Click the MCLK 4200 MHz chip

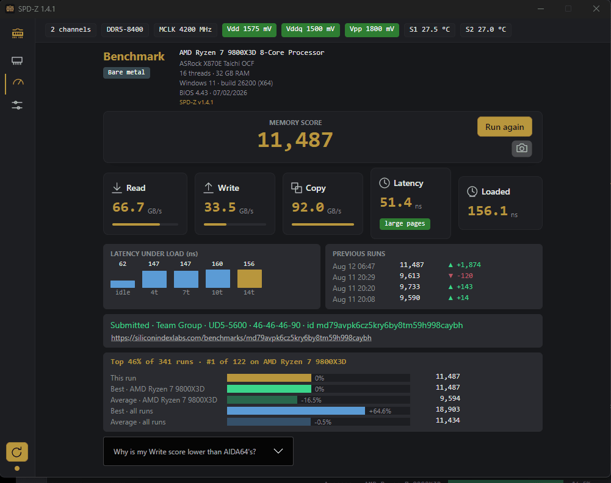click(185, 30)
